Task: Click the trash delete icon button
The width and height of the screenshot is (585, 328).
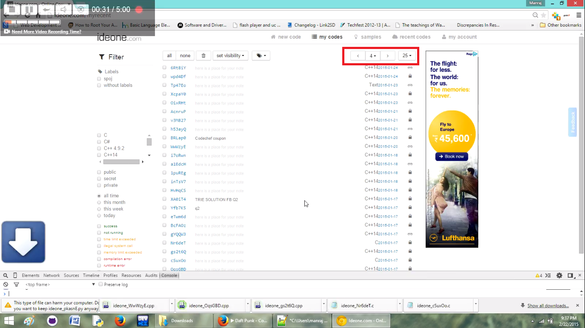Action: click(x=204, y=55)
